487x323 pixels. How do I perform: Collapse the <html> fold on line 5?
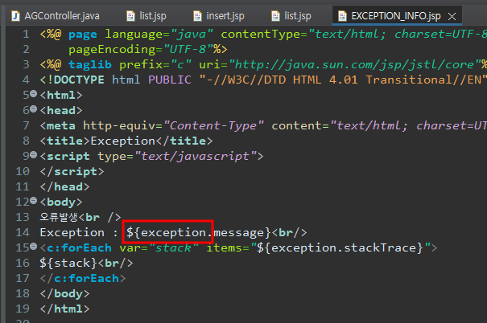34,94
